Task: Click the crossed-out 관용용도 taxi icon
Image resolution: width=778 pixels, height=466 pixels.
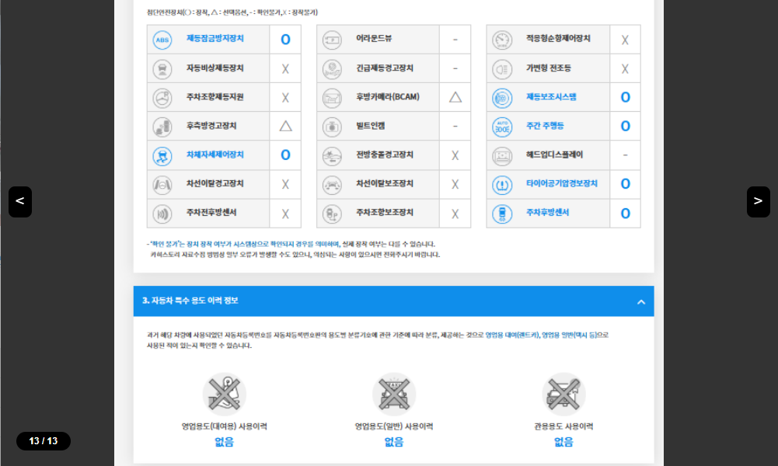Action: (x=563, y=394)
